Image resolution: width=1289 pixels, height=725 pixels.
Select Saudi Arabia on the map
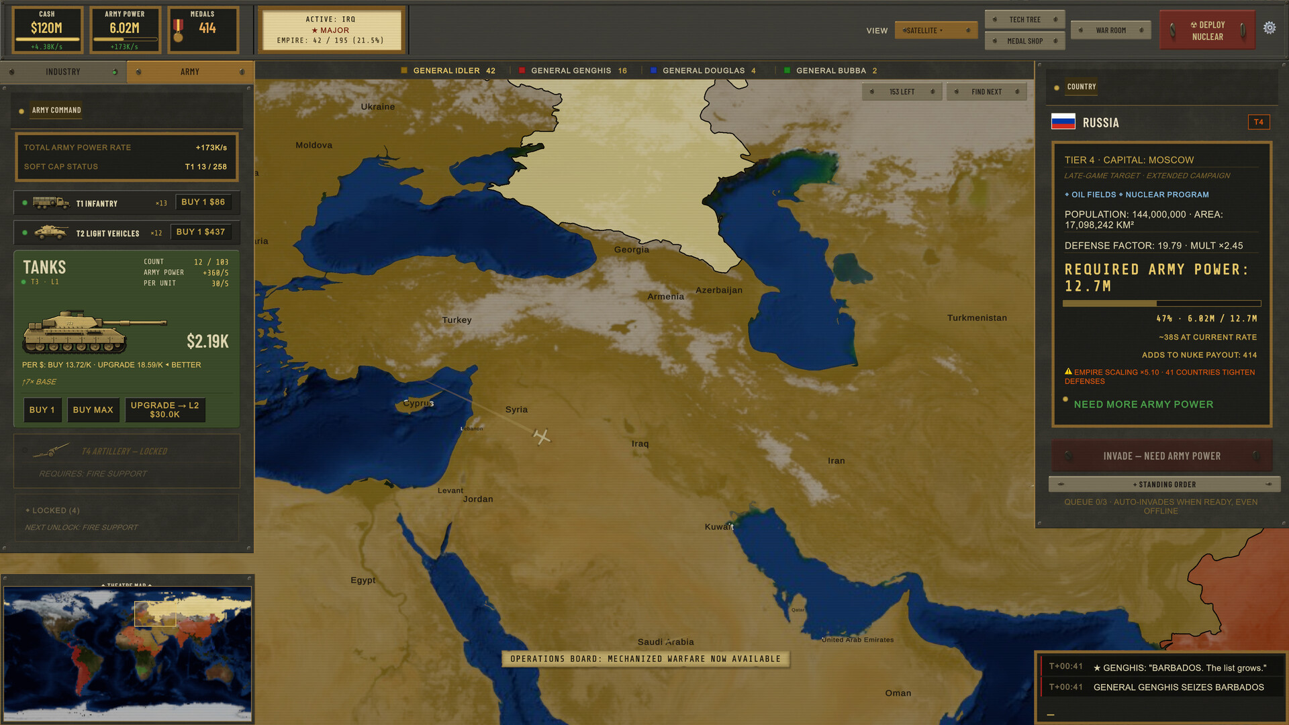coord(665,642)
